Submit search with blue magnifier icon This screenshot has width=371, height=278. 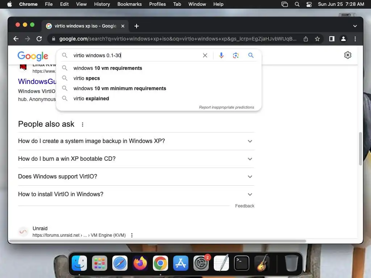[x=251, y=55]
